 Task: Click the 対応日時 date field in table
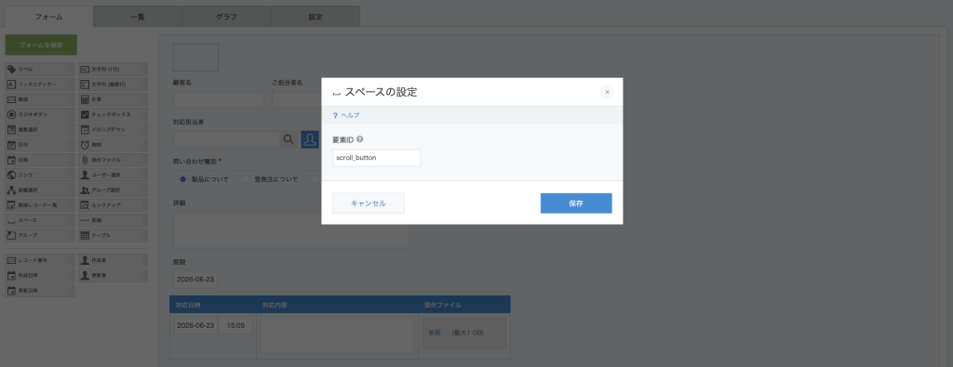pyautogui.click(x=195, y=325)
